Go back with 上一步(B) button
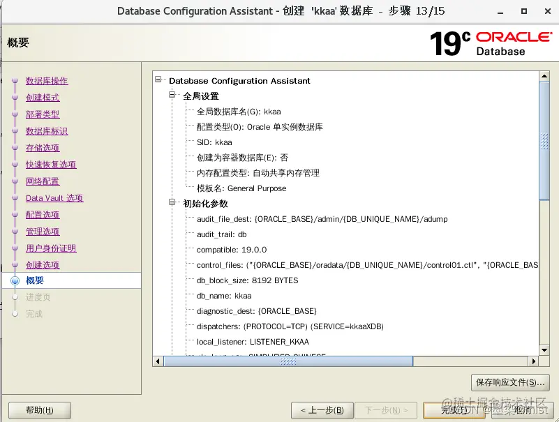 (322, 410)
